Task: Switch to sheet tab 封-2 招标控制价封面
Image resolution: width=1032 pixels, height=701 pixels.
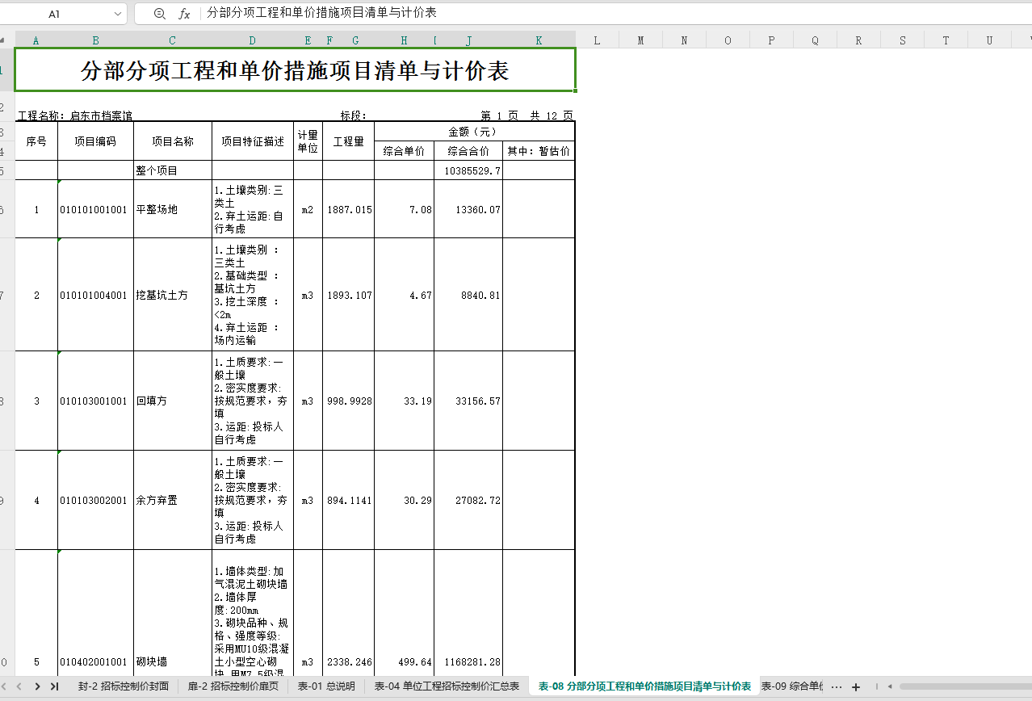Action: (x=124, y=686)
